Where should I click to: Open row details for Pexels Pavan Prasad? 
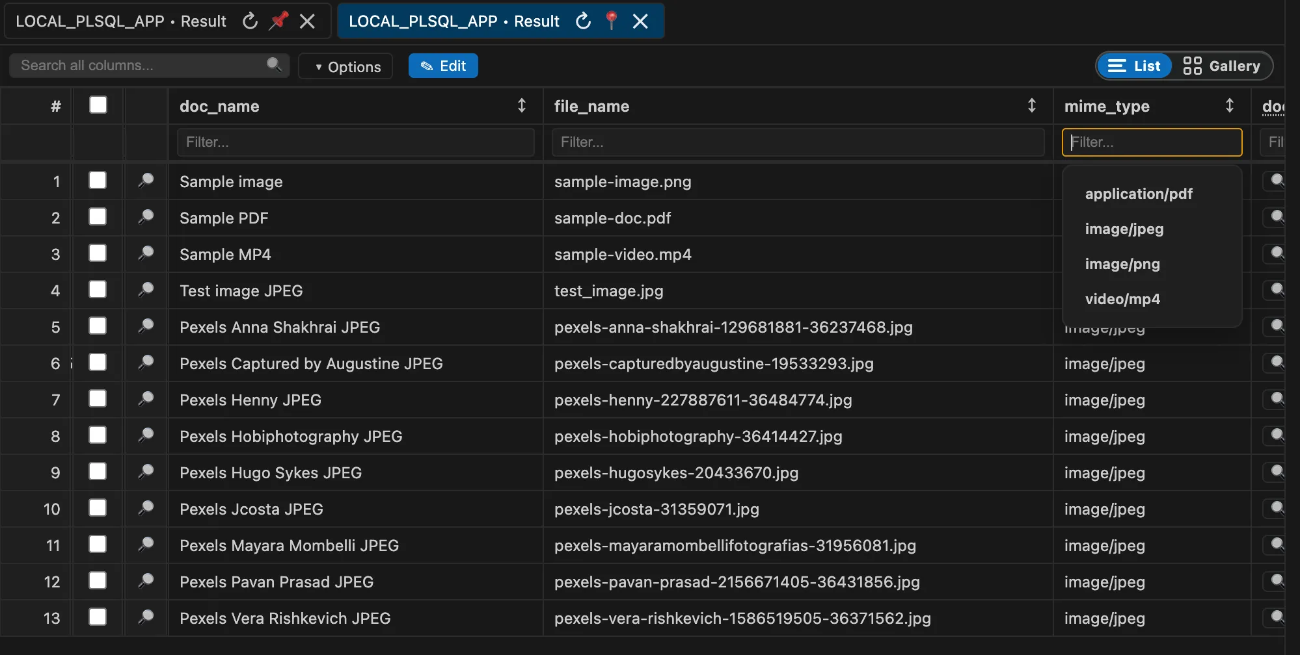click(x=146, y=581)
